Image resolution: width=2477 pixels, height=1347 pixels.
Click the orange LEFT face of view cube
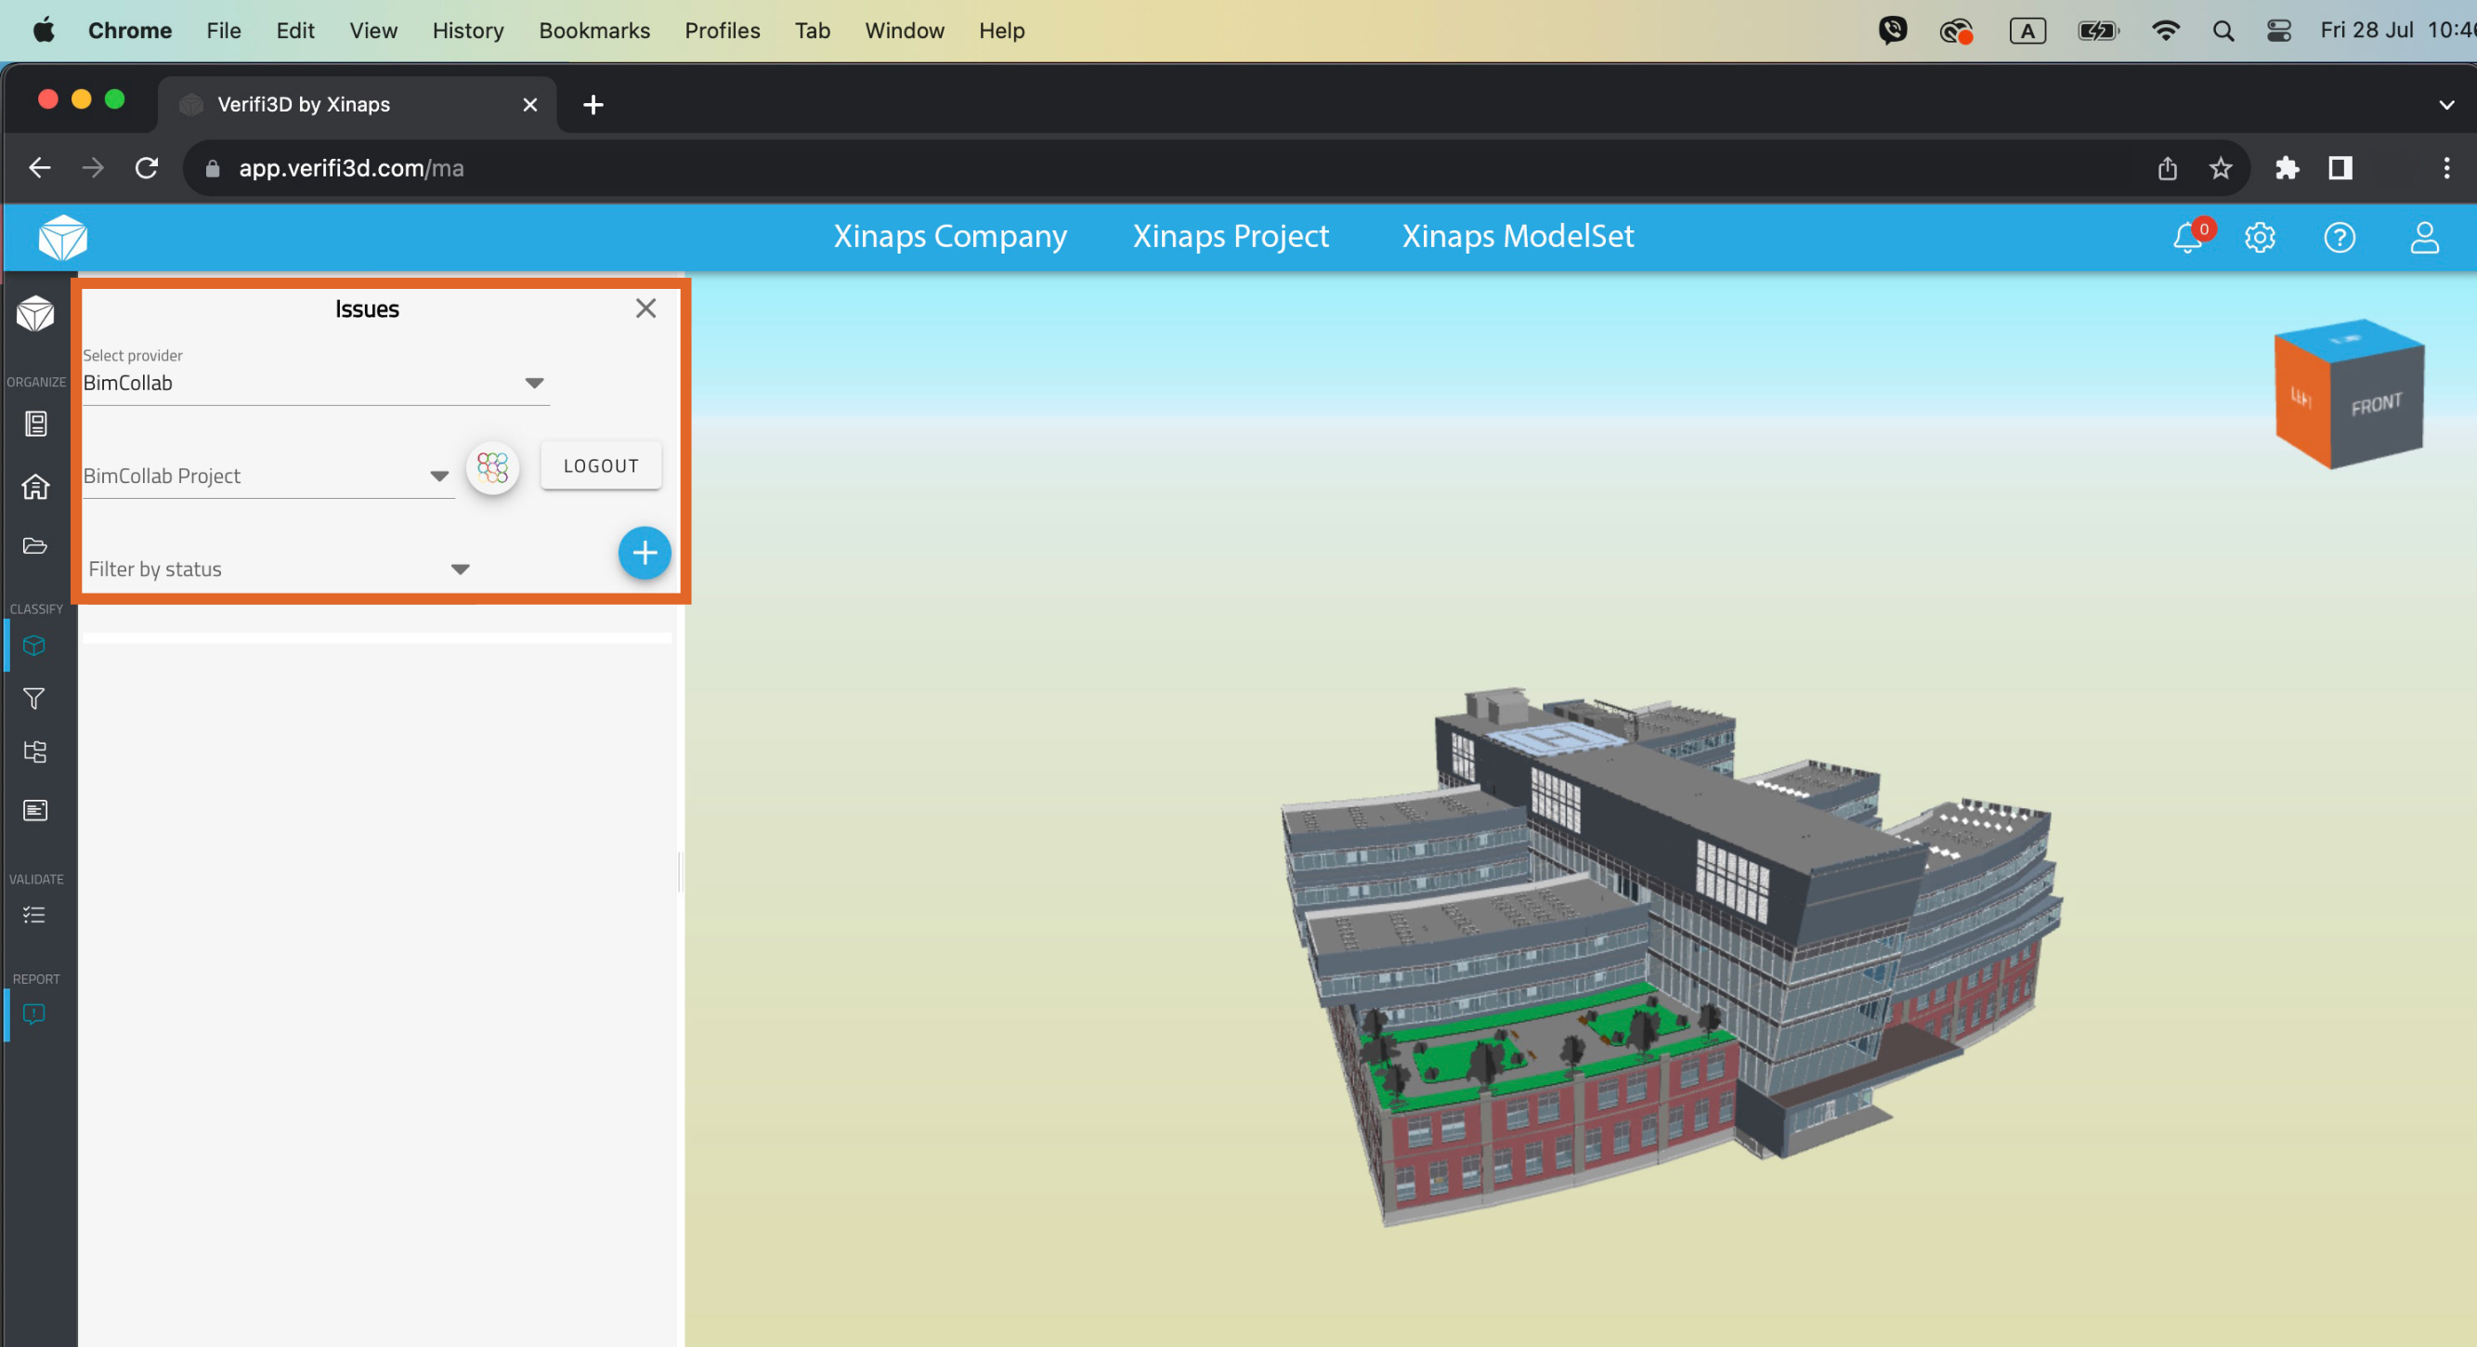point(2304,396)
